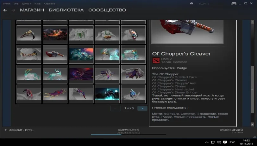257x146 pixels.
Task: Click the РУС input language indicator
Action: [232, 142]
